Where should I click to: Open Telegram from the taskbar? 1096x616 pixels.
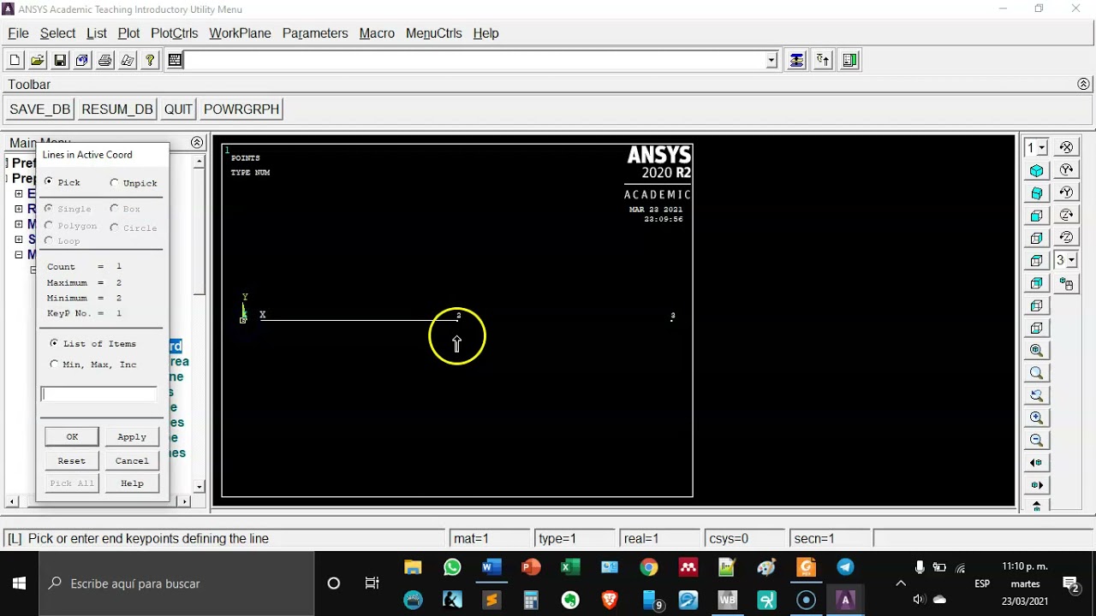pyautogui.click(x=845, y=567)
